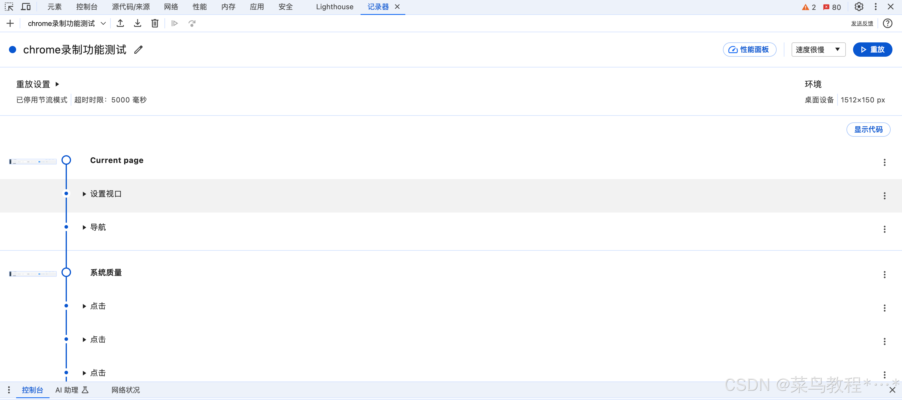902x400 pixels.
Task: Create a new recording with plus icon
Action: tap(10, 24)
